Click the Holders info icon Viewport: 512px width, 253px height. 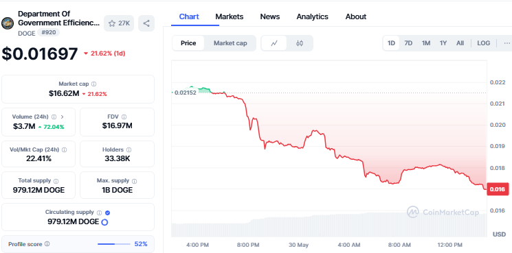pos(129,149)
